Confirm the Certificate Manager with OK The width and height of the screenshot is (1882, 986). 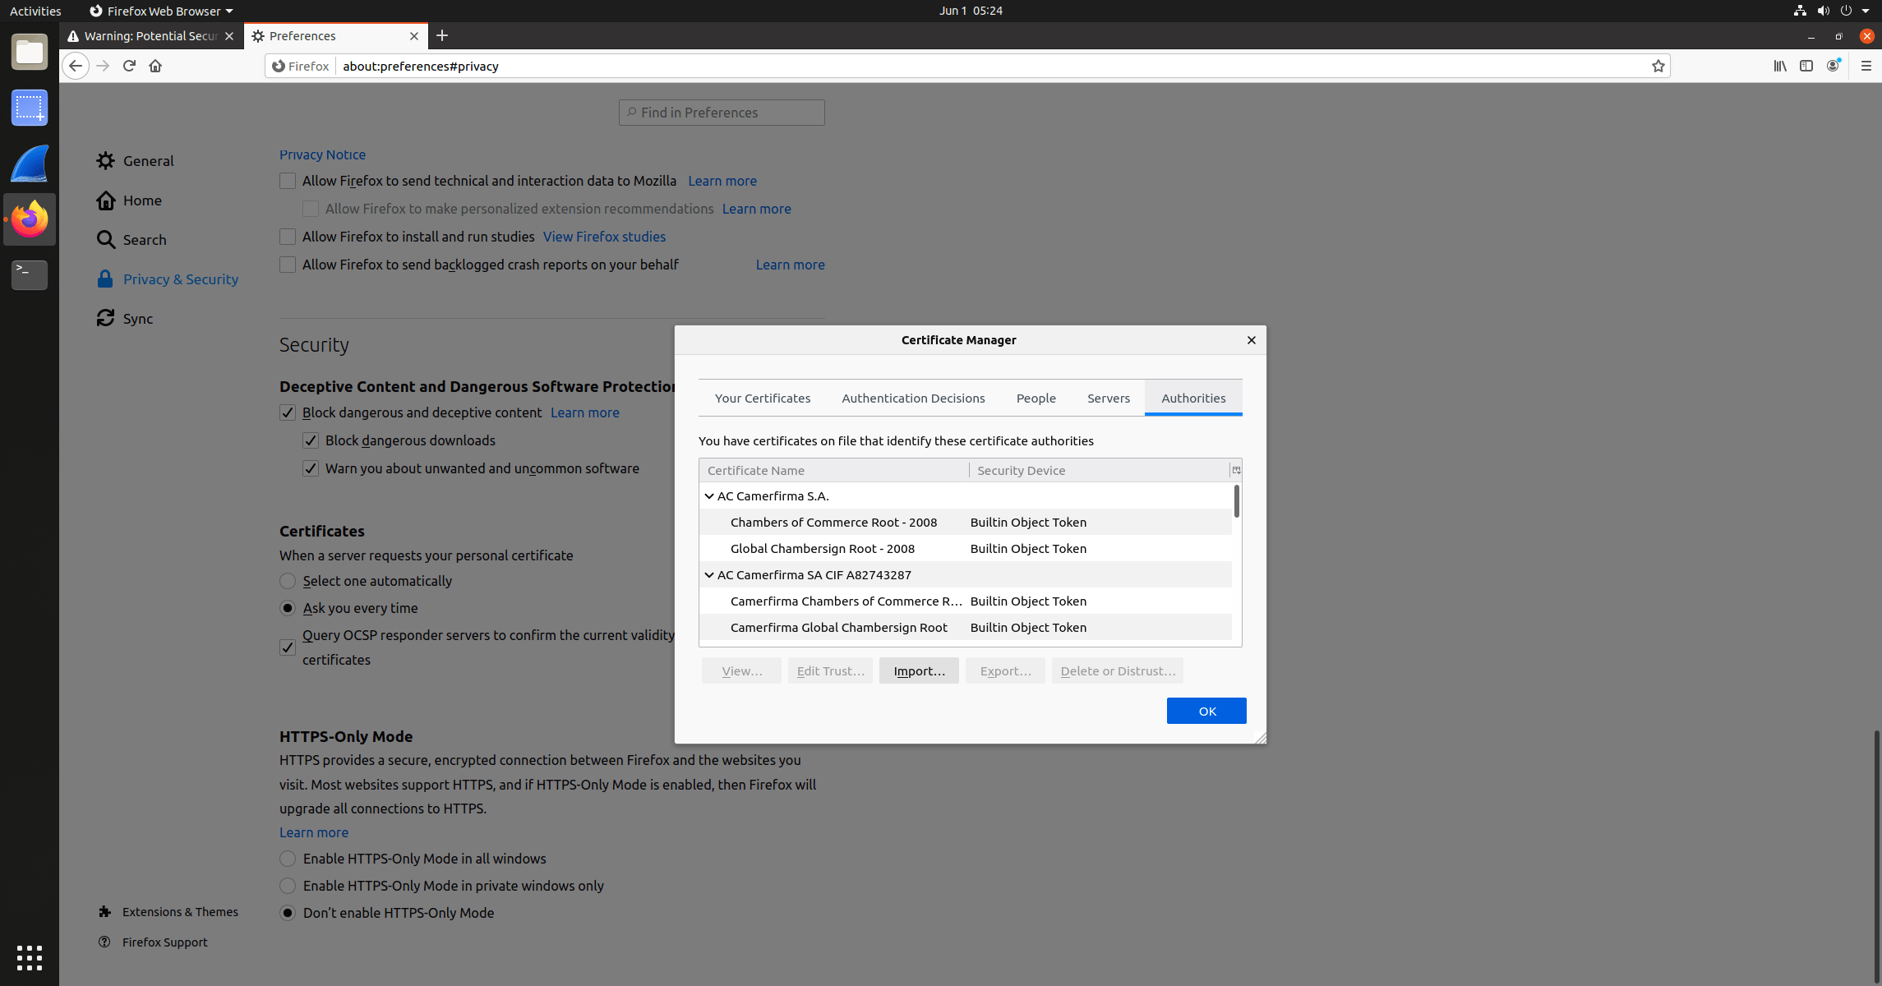pos(1206,711)
